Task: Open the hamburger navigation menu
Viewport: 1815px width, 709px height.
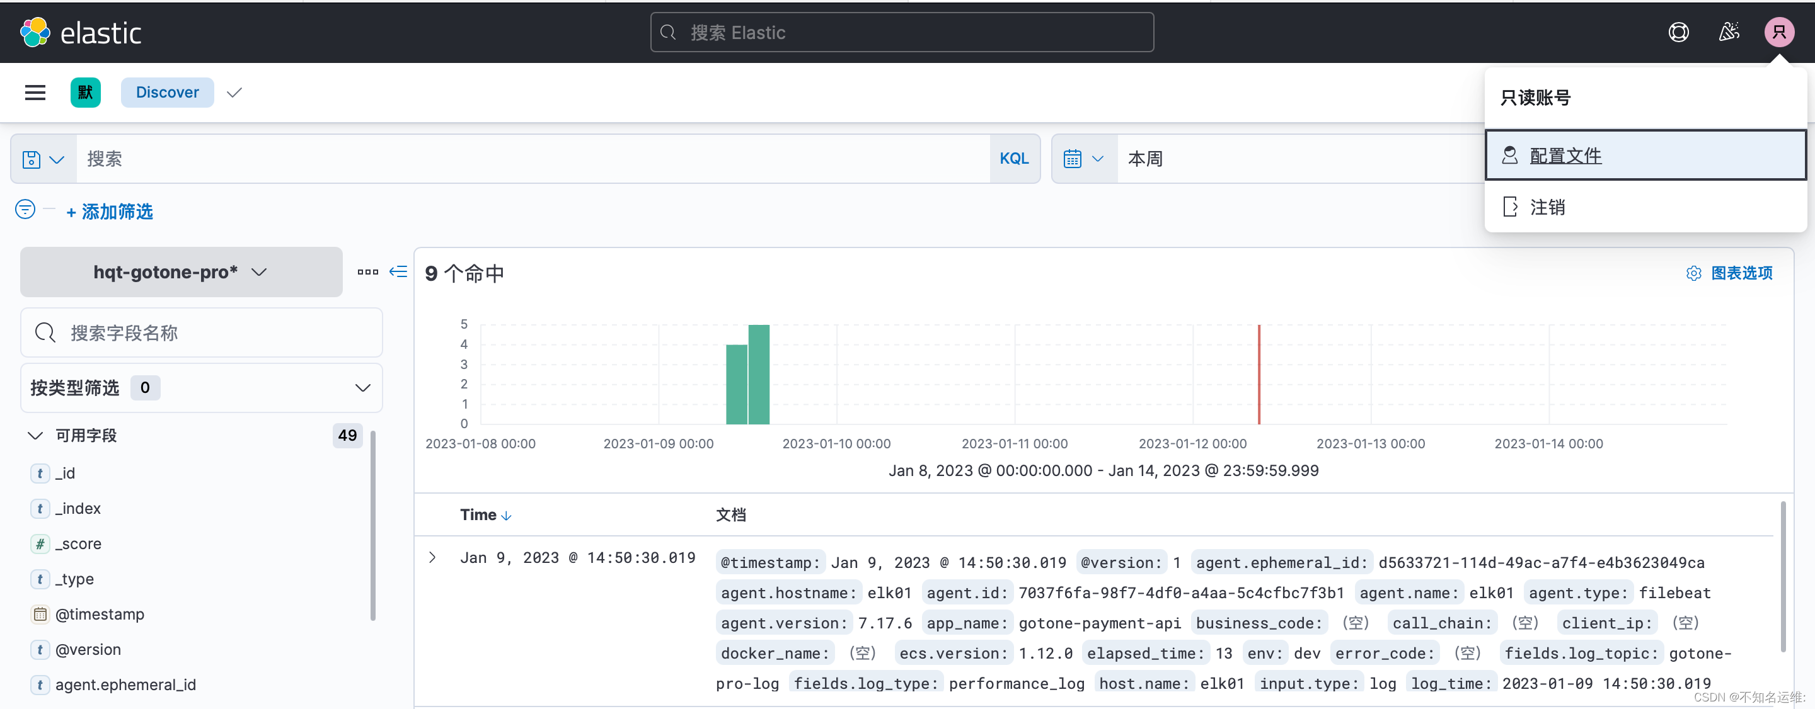Action: 35,92
